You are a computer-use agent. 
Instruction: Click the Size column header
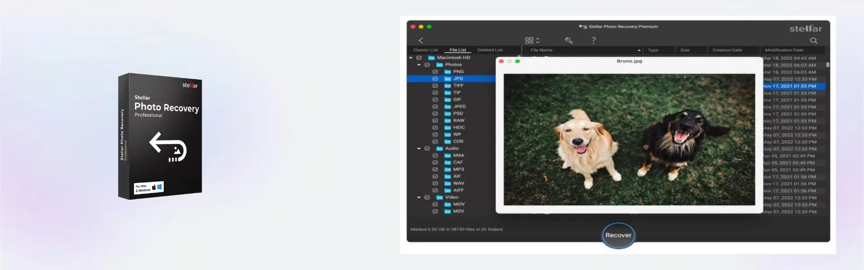691,50
